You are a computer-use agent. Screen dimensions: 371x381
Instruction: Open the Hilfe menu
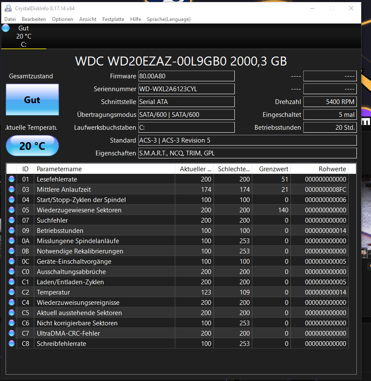[135, 19]
